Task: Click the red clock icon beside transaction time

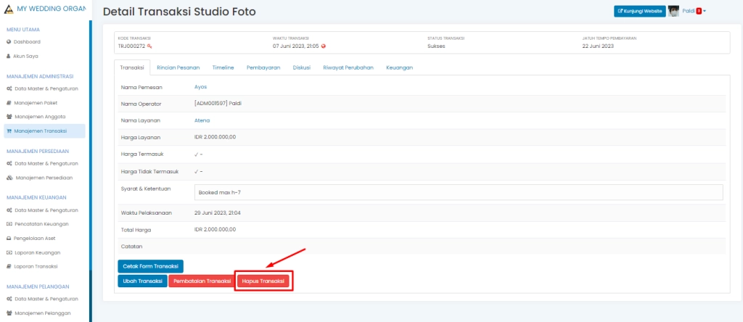Action: click(324, 46)
